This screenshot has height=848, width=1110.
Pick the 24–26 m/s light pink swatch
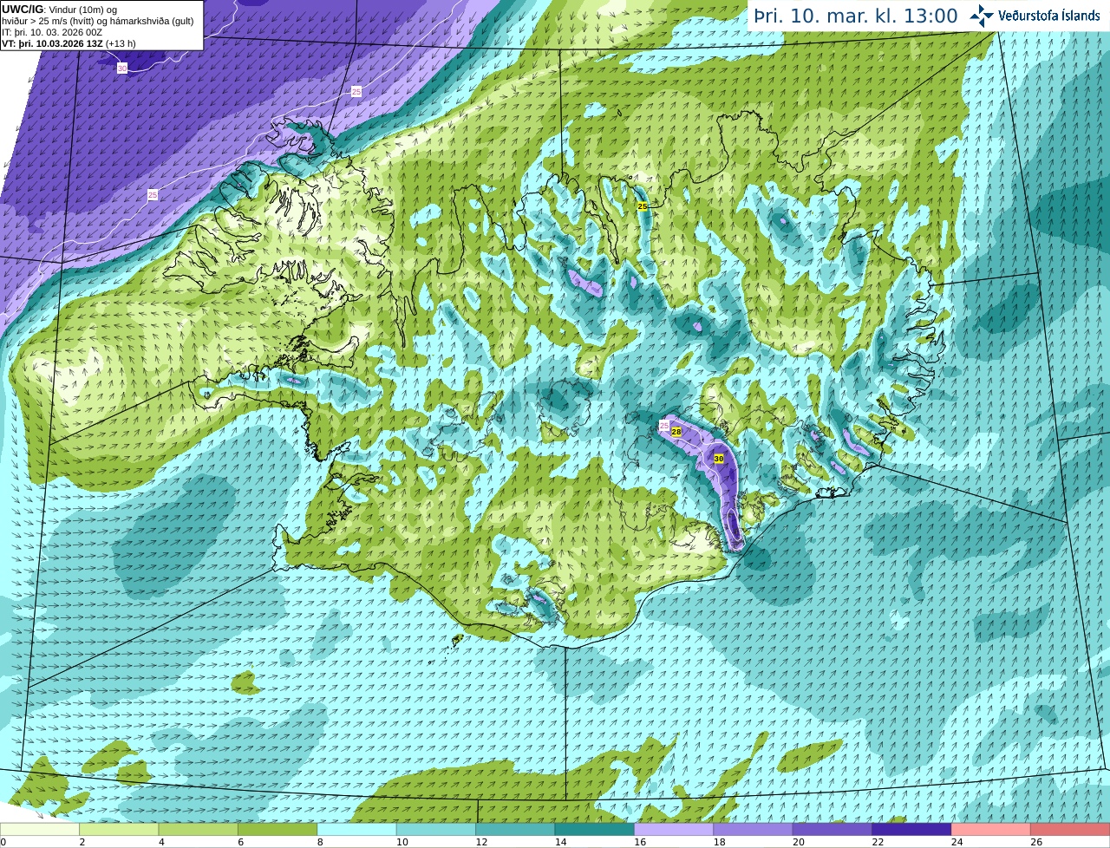[x=991, y=830]
